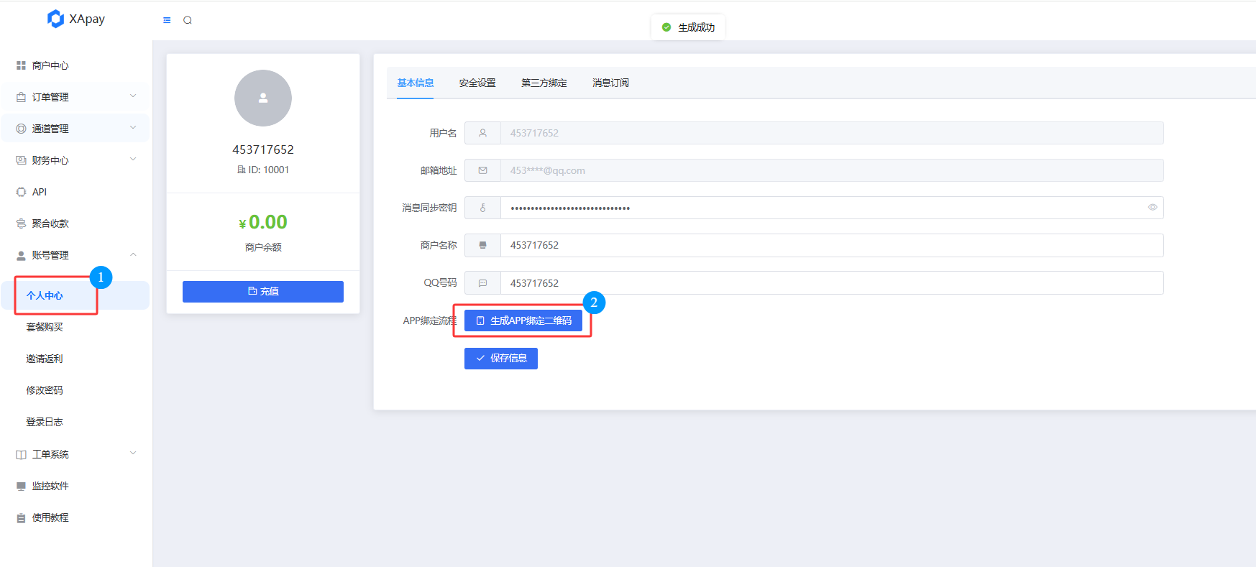Click the 商户名称 input field
This screenshot has height=567, width=1256.
pyautogui.click(x=830, y=245)
